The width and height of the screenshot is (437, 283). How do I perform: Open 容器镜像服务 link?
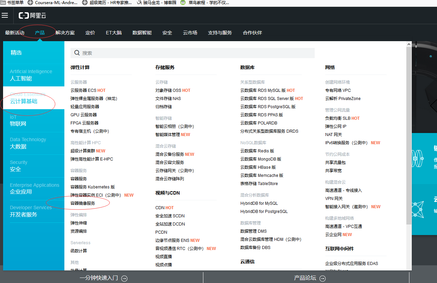click(x=83, y=203)
